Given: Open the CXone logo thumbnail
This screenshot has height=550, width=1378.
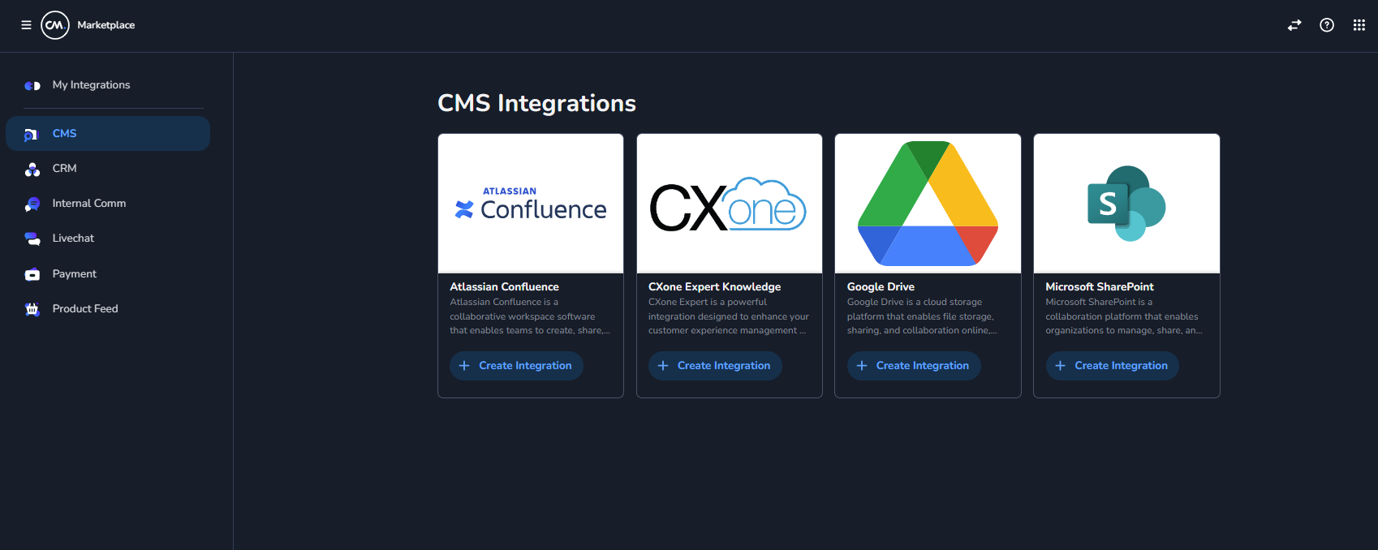Looking at the screenshot, I should tap(730, 204).
